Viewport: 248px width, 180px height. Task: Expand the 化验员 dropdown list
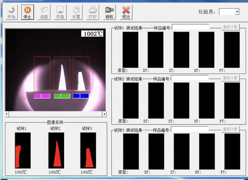(237, 12)
